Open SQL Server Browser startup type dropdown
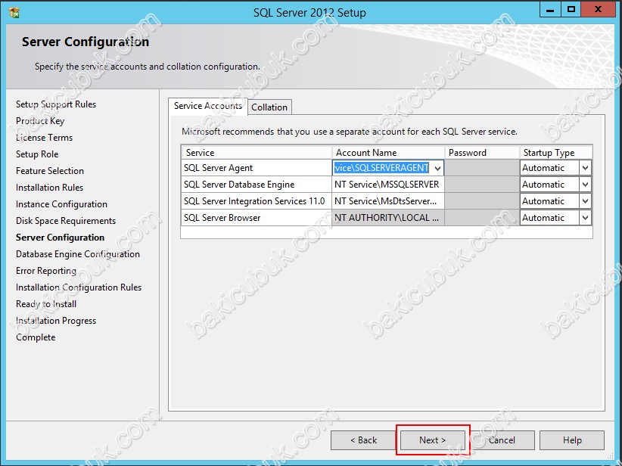The height and width of the screenshot is (466, 622). [585, 218]
